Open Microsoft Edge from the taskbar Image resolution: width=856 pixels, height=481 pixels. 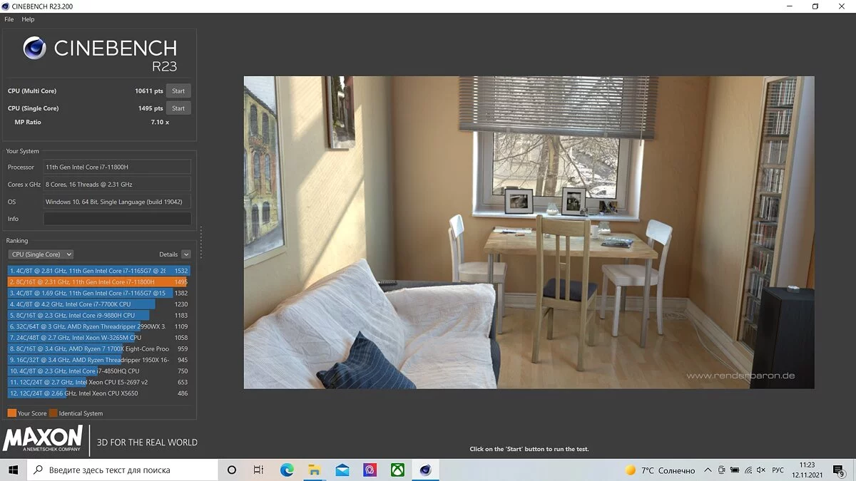click(287, 470)
